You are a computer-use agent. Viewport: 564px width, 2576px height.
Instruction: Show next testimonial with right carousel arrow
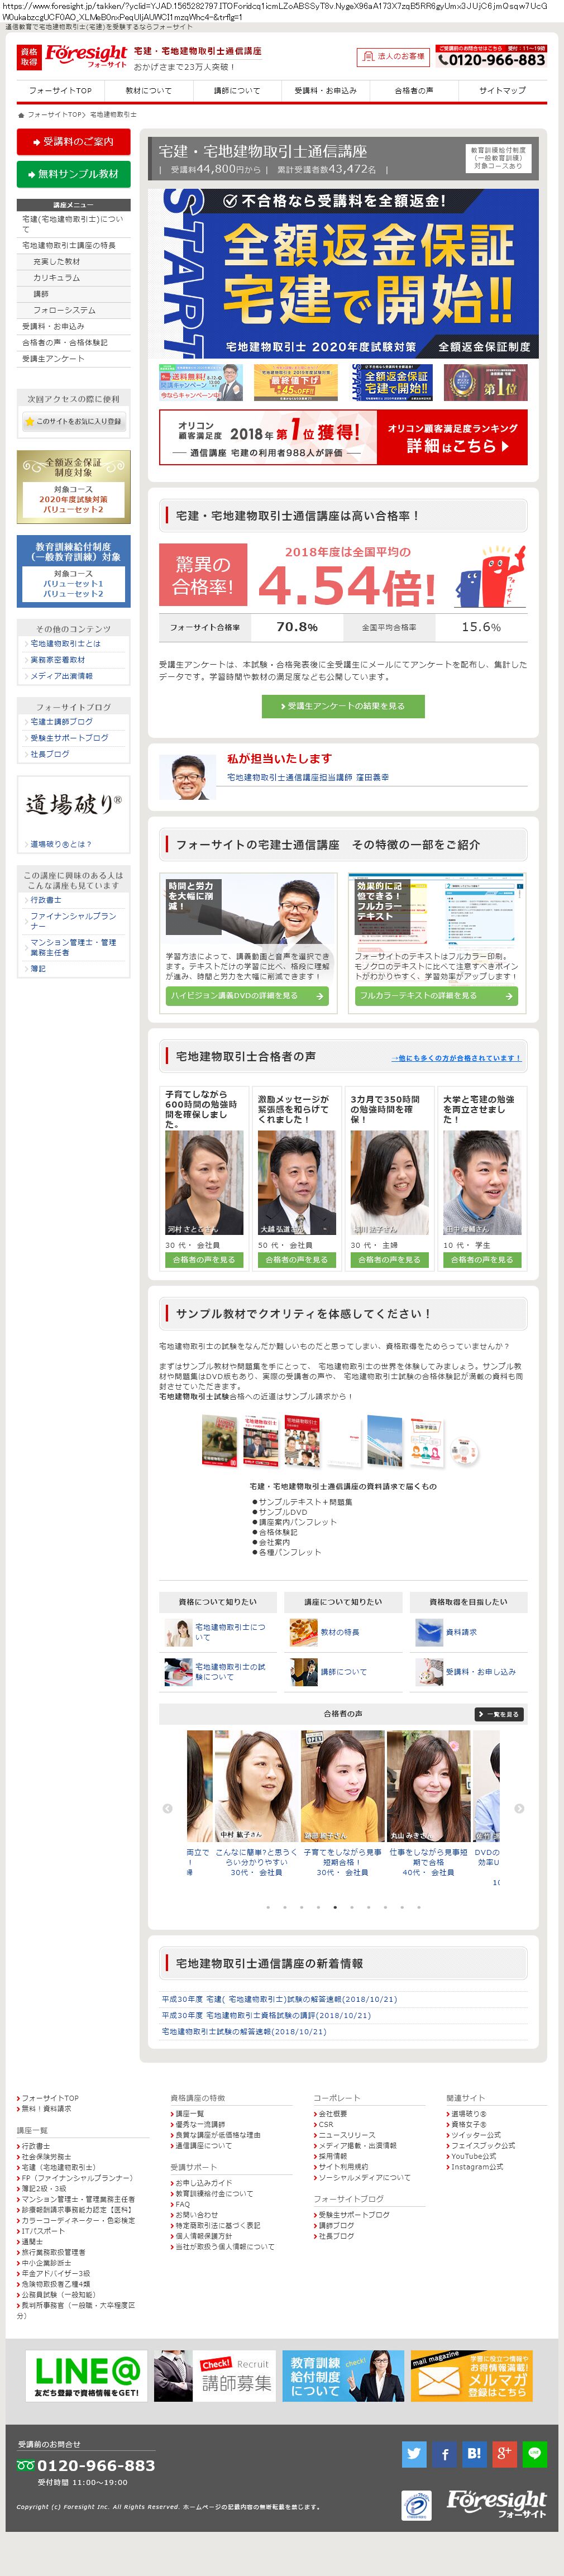(x=519, y=1808)
